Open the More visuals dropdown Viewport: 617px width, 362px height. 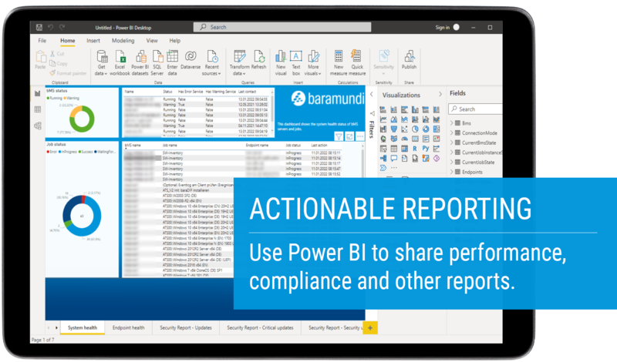point(313,63)
